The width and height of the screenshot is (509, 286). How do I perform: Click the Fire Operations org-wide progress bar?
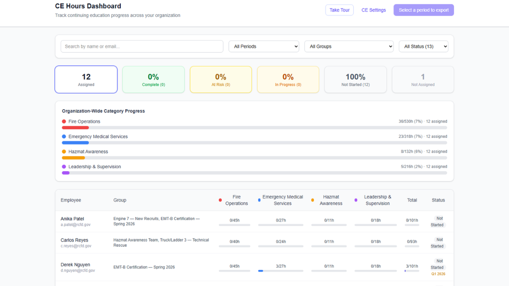(255, 128)
